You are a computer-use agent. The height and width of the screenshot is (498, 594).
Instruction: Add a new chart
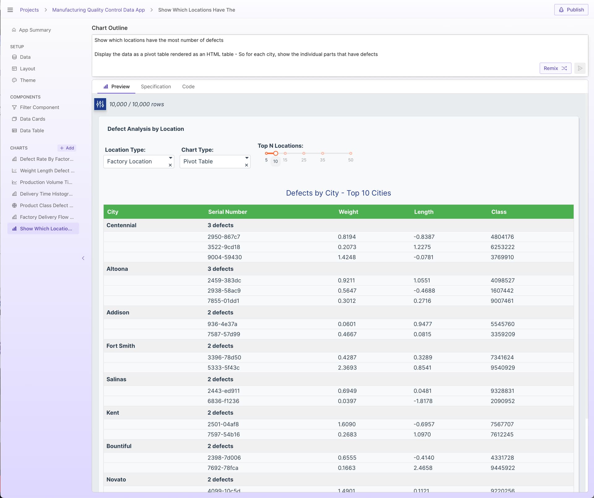(x=67, y=148)
